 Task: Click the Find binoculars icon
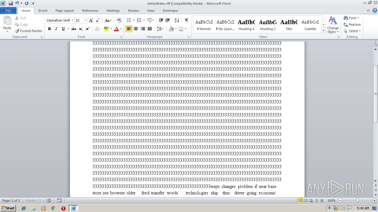pyautogui.click(x=346, y=18)
